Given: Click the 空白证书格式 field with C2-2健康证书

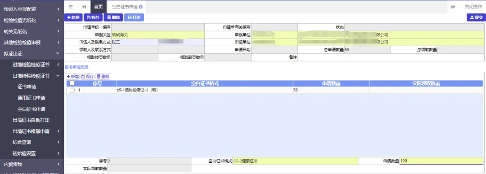Looking at the screenshot, I should pos(295,161).
